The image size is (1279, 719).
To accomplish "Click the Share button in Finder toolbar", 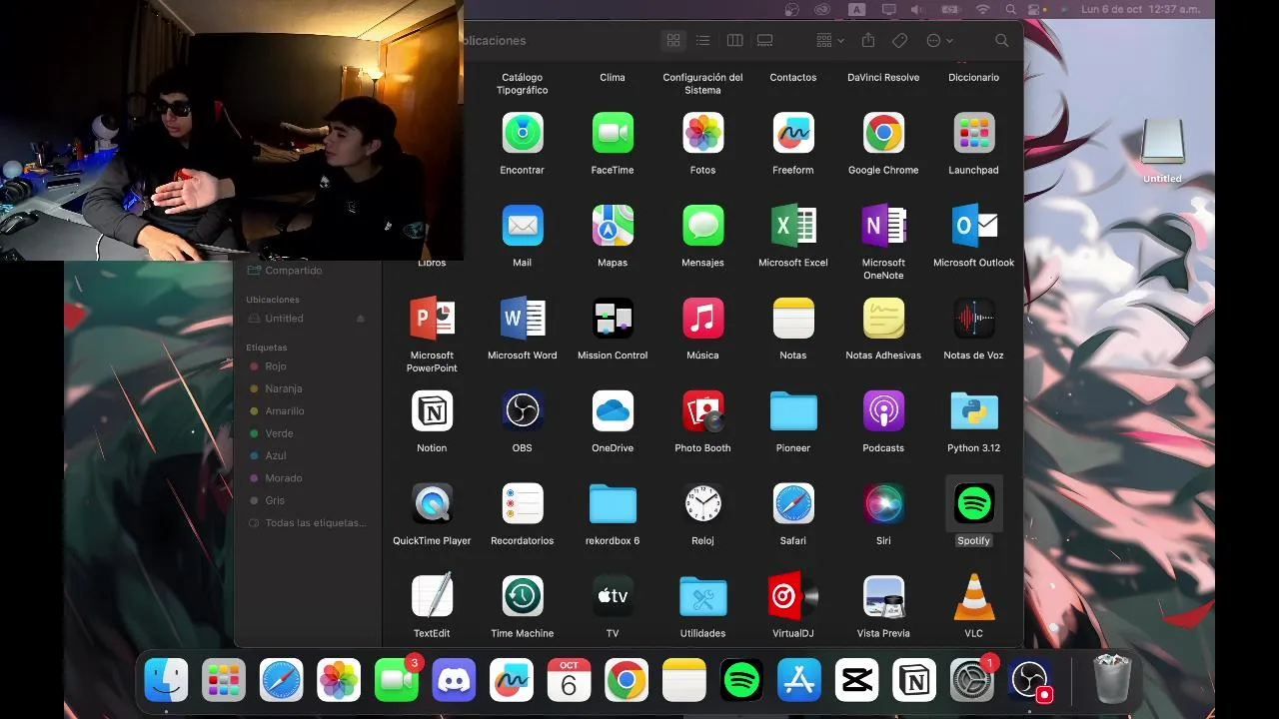I will (x=868, y=40).
